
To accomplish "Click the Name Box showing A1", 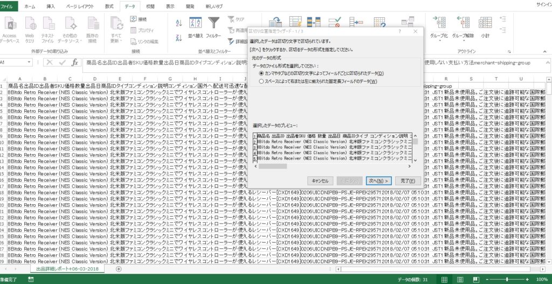I will [13, 63].
